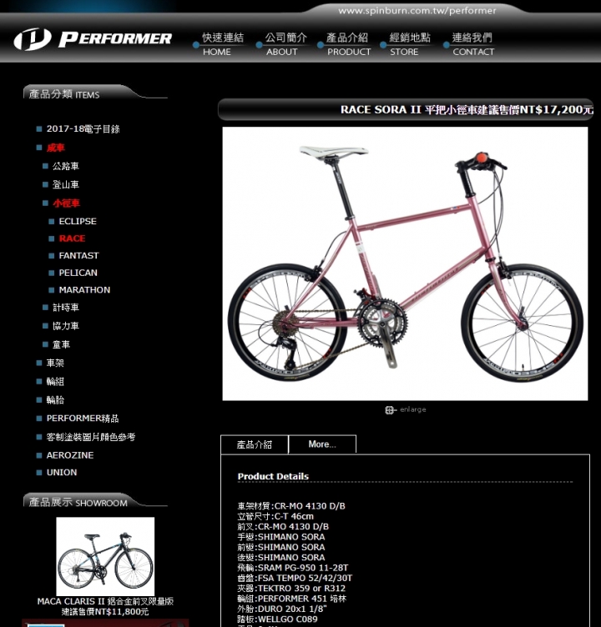Screen dimensions: 601x627
Task: Collapse the 小徑車 subcategory
Action: click(x=66, y=203)
